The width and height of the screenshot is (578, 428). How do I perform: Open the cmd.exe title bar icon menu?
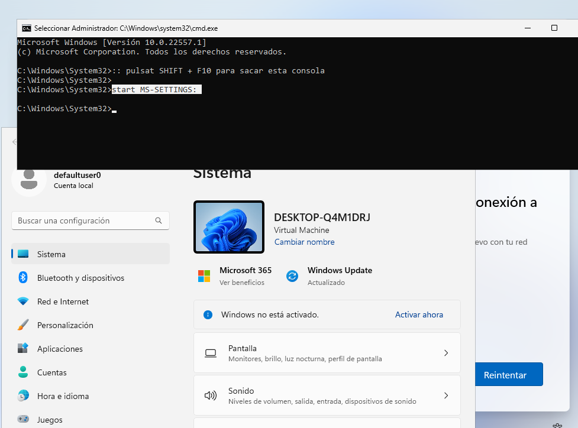coord(26,28)
